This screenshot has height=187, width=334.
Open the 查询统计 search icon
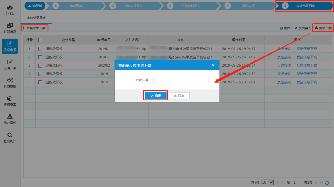[10, 138]
